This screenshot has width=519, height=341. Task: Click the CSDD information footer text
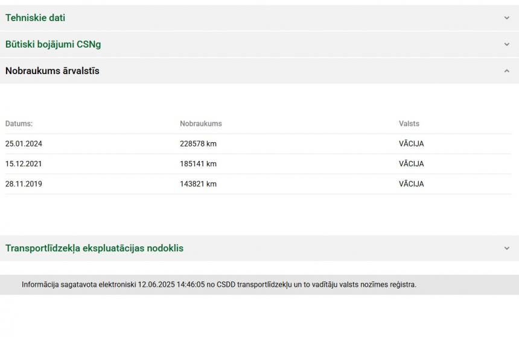pyautogui.click(x=219, y=284)
